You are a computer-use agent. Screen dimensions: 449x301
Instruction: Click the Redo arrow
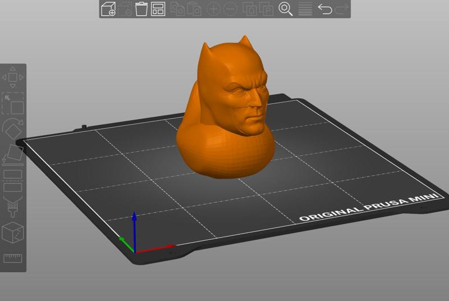342,9
